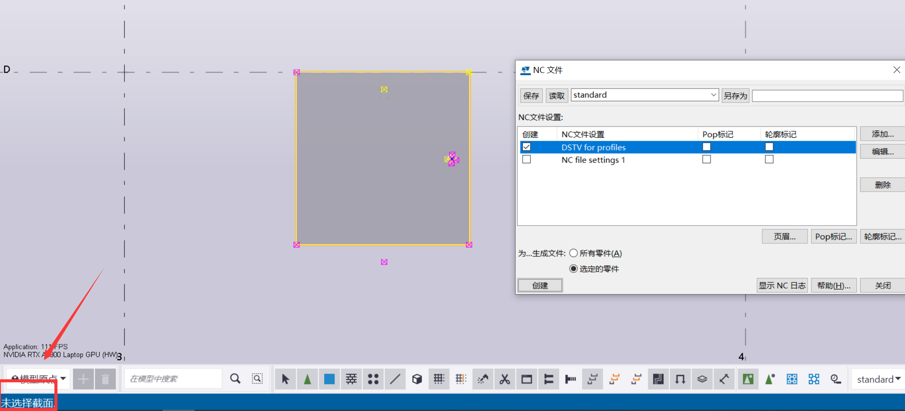Select the 所有零件(A) radio button
This screenshot has height=411, width=905.
573,253
